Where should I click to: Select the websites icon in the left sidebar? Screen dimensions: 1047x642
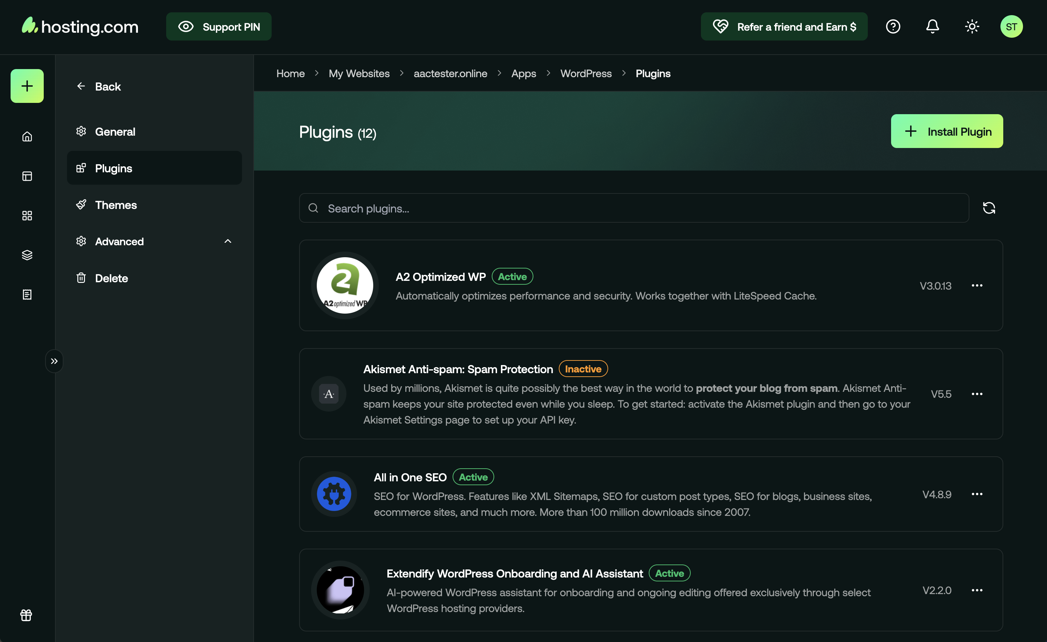[27, 176]
